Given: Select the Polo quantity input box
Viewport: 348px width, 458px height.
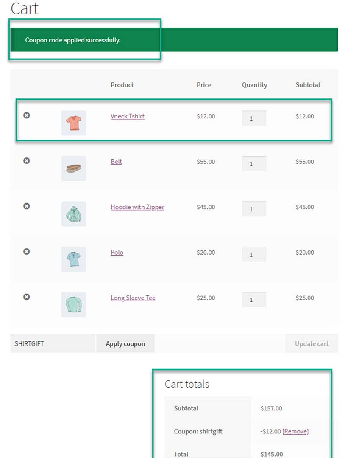Looking at the screenshot, I should coord(254,254).
